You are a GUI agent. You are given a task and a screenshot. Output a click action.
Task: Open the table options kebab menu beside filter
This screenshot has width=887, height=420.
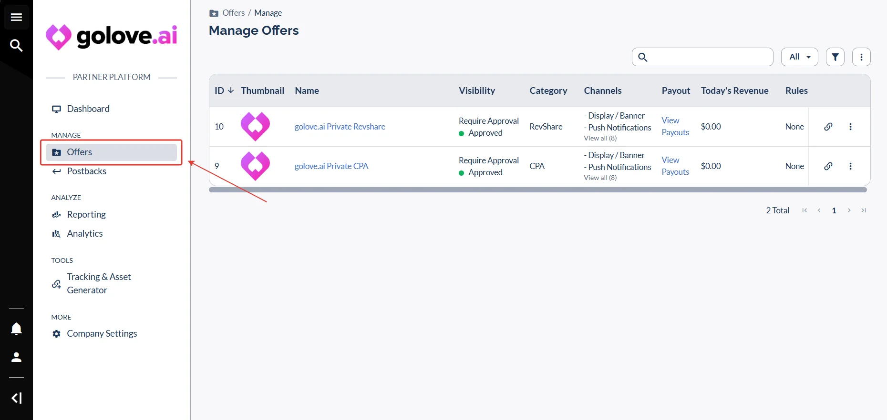tap(861, 57)
